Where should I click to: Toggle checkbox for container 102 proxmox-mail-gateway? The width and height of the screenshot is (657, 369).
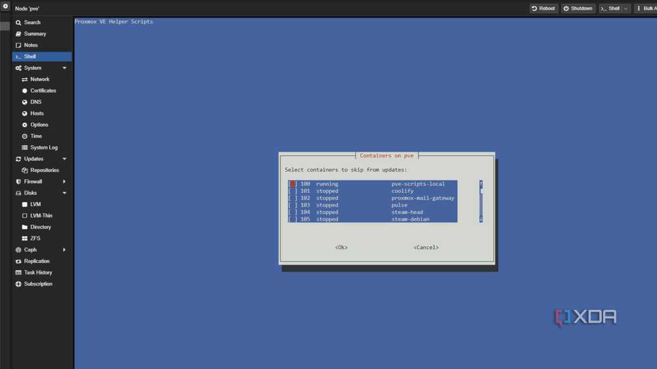(x=292, y=198)
